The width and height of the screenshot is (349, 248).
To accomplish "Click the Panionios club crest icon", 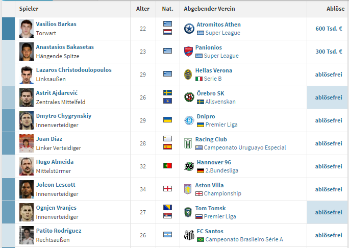I will (188, 52).
